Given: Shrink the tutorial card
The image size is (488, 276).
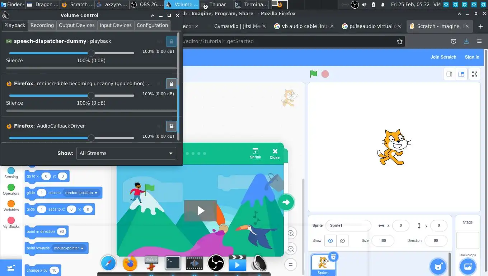Looking at the screenshot, I should (x=255, y=153).
